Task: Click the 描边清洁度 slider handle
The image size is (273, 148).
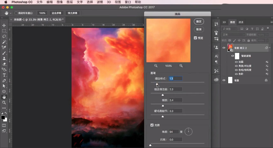Action: click(x=163, y=95)
